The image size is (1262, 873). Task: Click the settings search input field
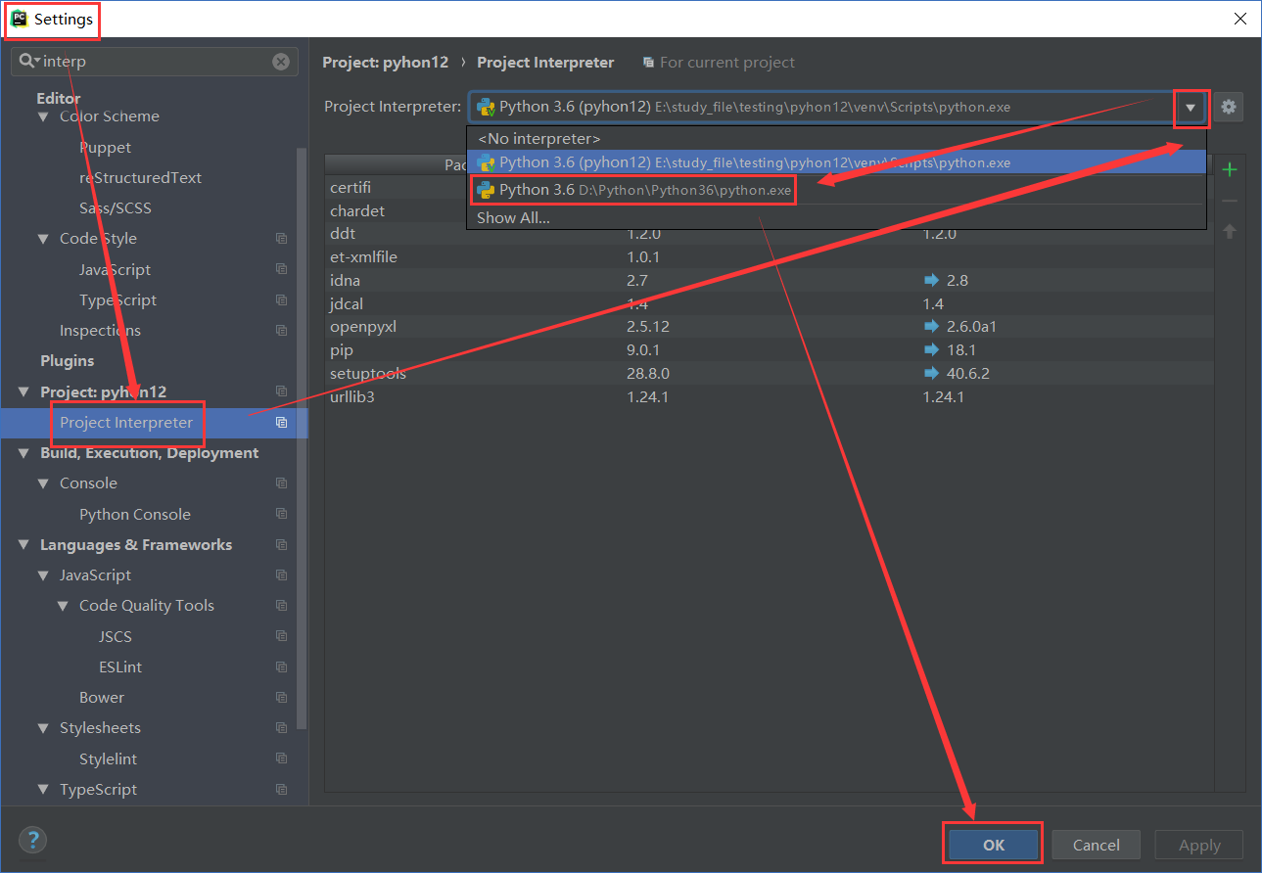click(x=155, y=62)
